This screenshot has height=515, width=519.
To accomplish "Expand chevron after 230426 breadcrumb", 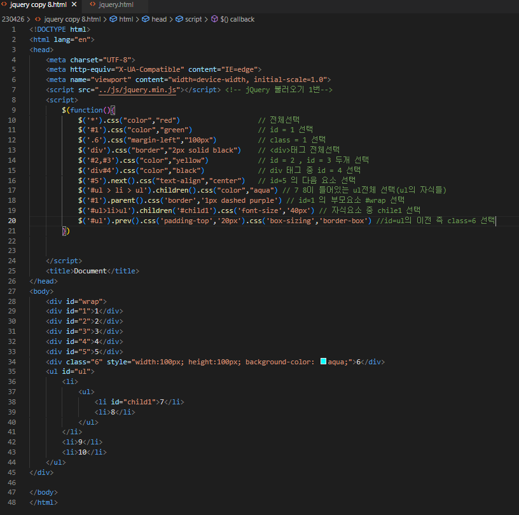I will [29, 19].
